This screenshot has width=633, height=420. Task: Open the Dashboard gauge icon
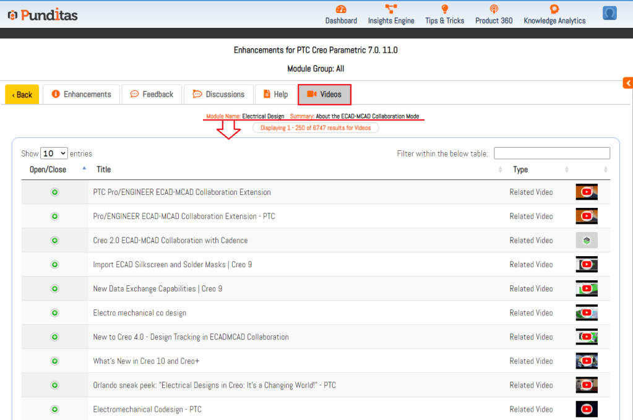[x=341, y=9]
